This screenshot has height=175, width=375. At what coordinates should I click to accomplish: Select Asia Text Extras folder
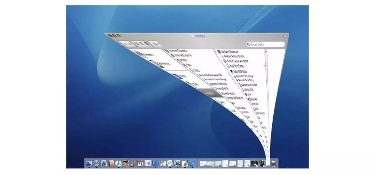[x=235, y=66]
